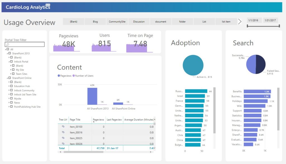Viewport: 286px width, 164px height.
Task: Click the Number of Users legend dot
Action: pos(73,76)
